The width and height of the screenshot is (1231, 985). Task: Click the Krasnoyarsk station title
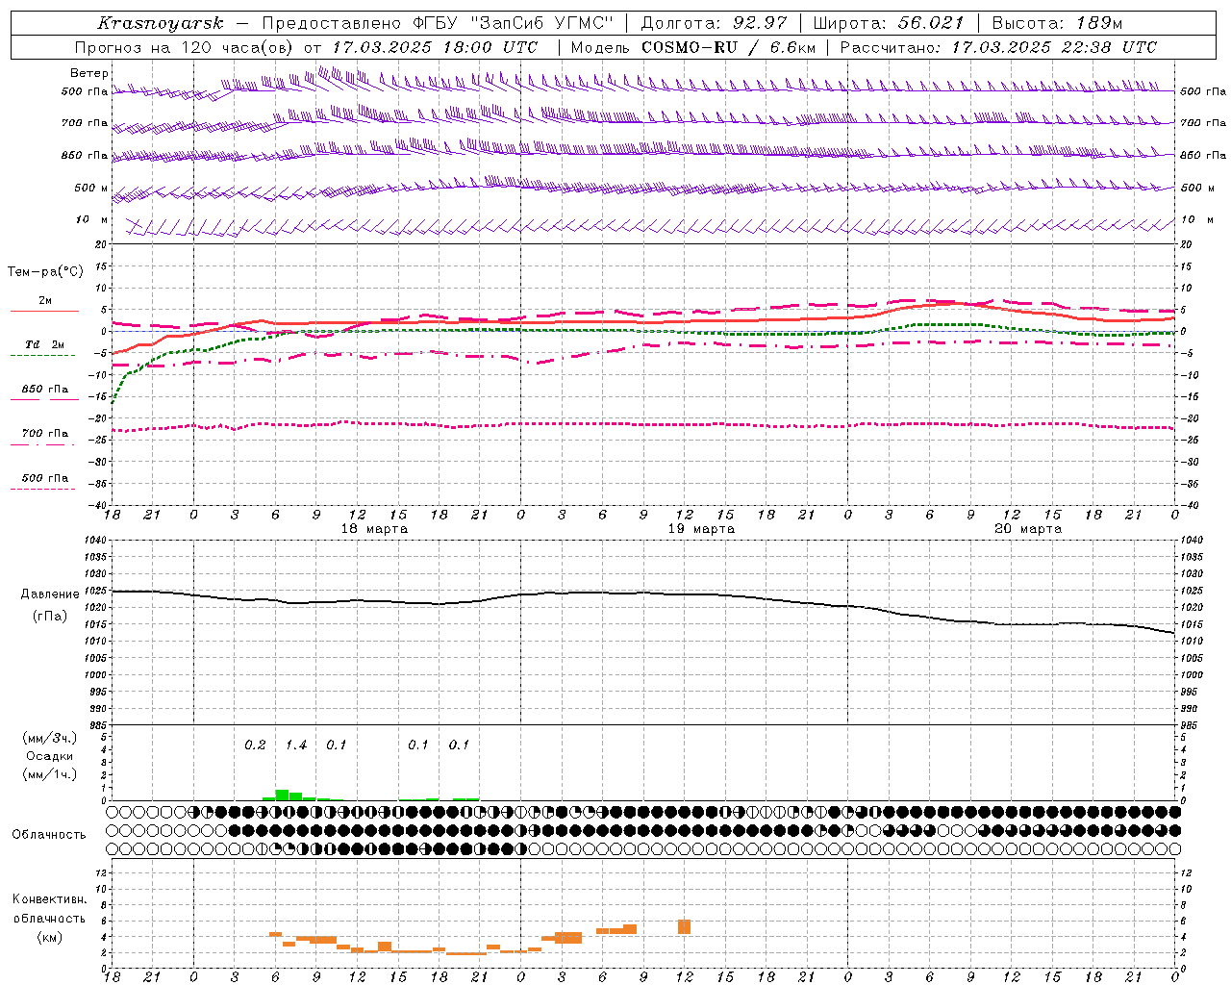coord(161,23)
